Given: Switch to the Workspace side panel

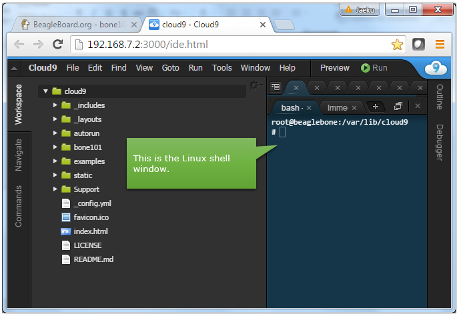Looking at the screenshot, I should coord(19,105).
